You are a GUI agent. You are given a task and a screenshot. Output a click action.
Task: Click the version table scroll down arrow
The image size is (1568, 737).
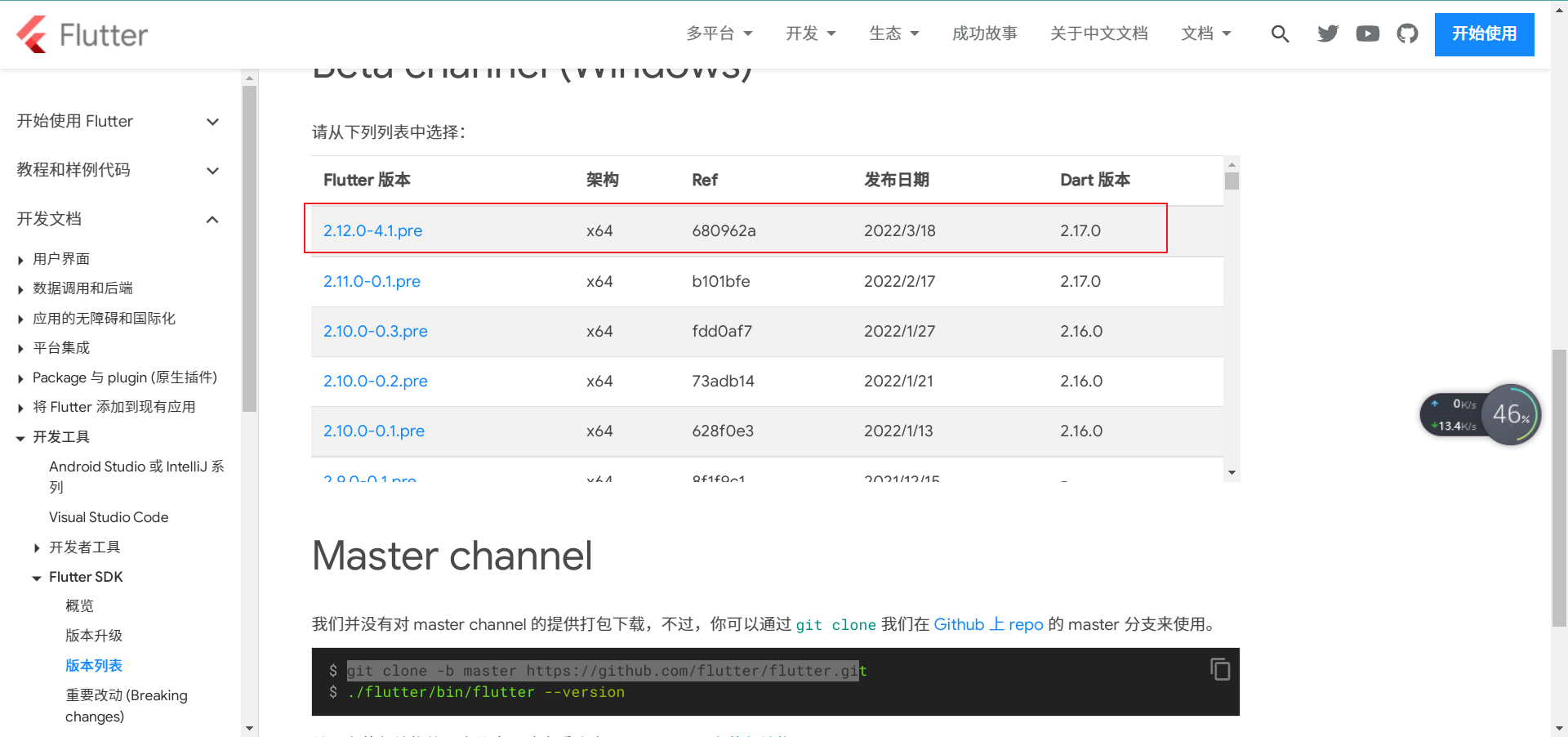click(x=1232, y=473)
